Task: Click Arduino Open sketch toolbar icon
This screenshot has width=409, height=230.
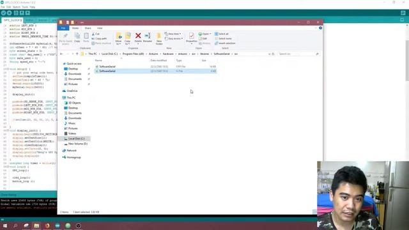Action: [22, 13]
